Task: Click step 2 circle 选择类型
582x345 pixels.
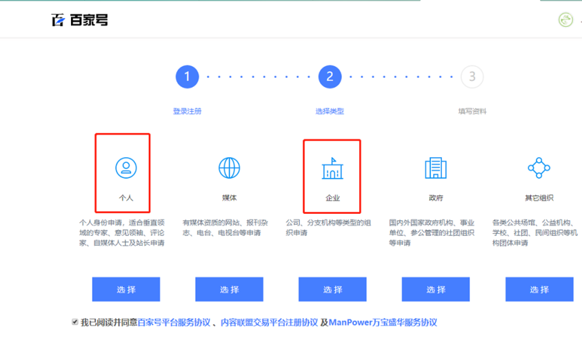Action: 330,77
